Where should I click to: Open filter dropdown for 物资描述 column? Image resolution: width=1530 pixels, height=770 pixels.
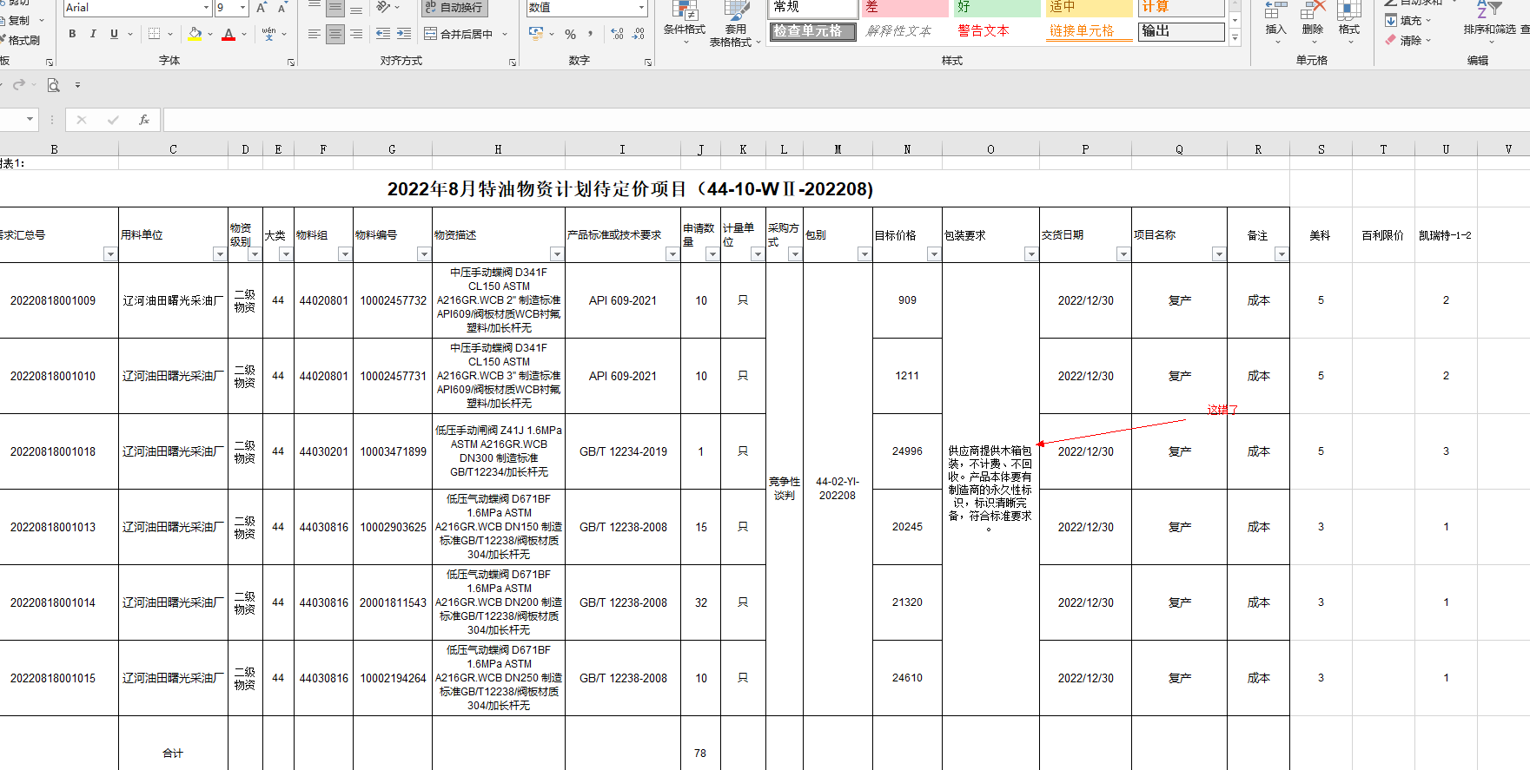point(557,254)
